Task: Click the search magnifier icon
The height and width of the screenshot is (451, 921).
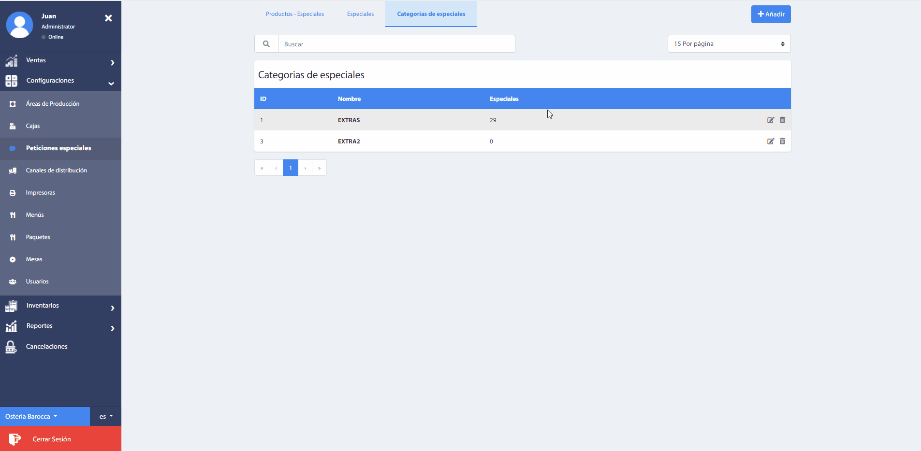Action: click(x=266, y=44)
